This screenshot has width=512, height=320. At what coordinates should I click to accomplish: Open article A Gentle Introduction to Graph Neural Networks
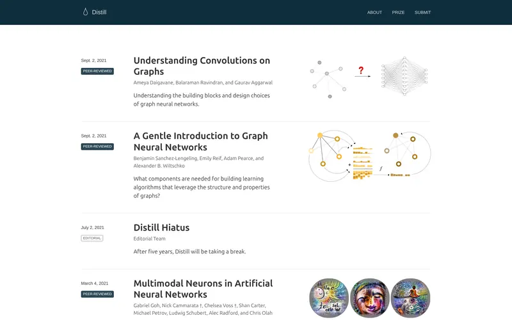point(200,141)
